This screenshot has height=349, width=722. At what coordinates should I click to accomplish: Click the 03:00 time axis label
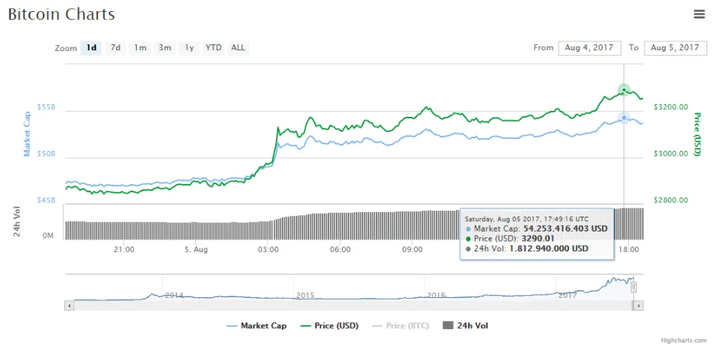[268, 249]
